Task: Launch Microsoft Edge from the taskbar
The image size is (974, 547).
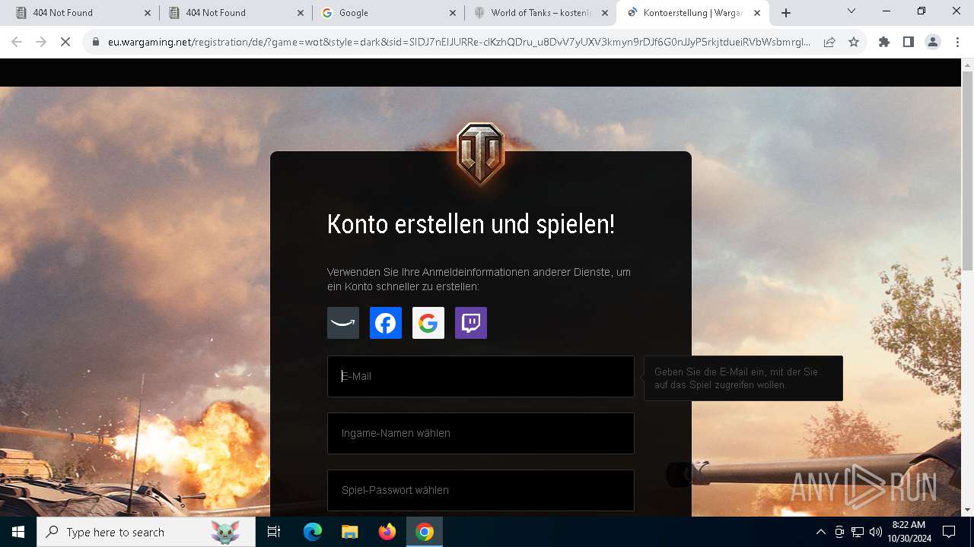Action: (313, 532)
